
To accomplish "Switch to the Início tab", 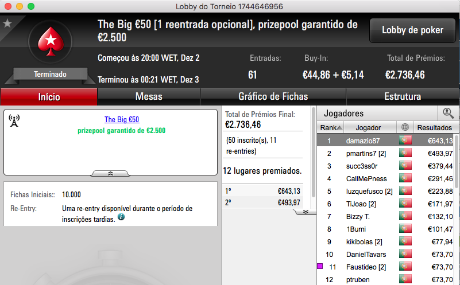I will [x=49, y=97].
